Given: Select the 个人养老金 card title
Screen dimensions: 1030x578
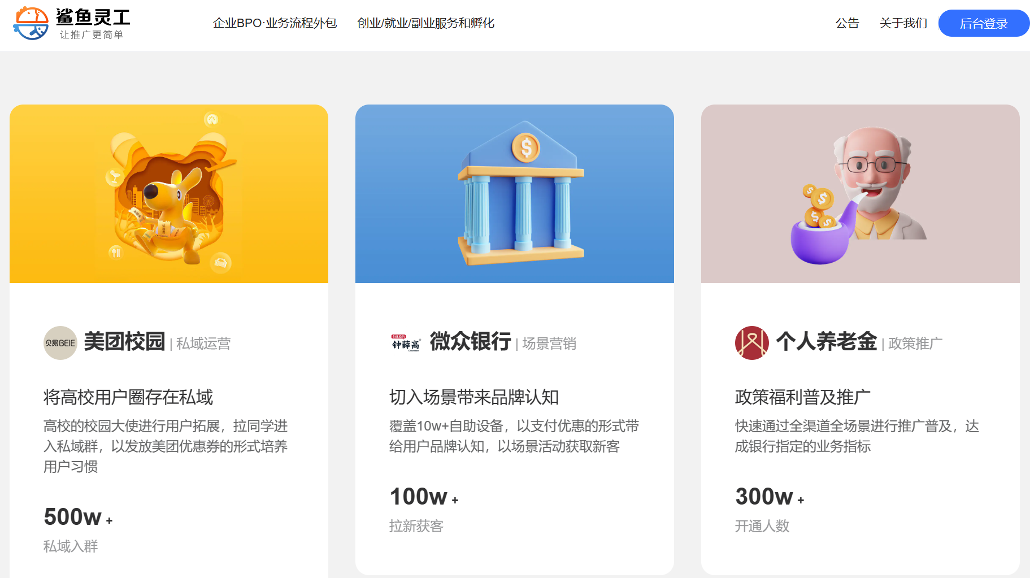Looking at the screenshot, I should pyautogui.click(x=826, y=342).
